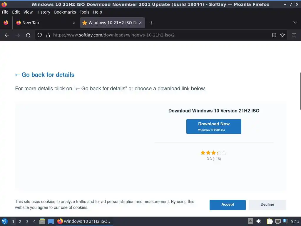The height and width of the screenshot is (226, 301).
Task: Open the network tray icon
Action: coord(277,221)
